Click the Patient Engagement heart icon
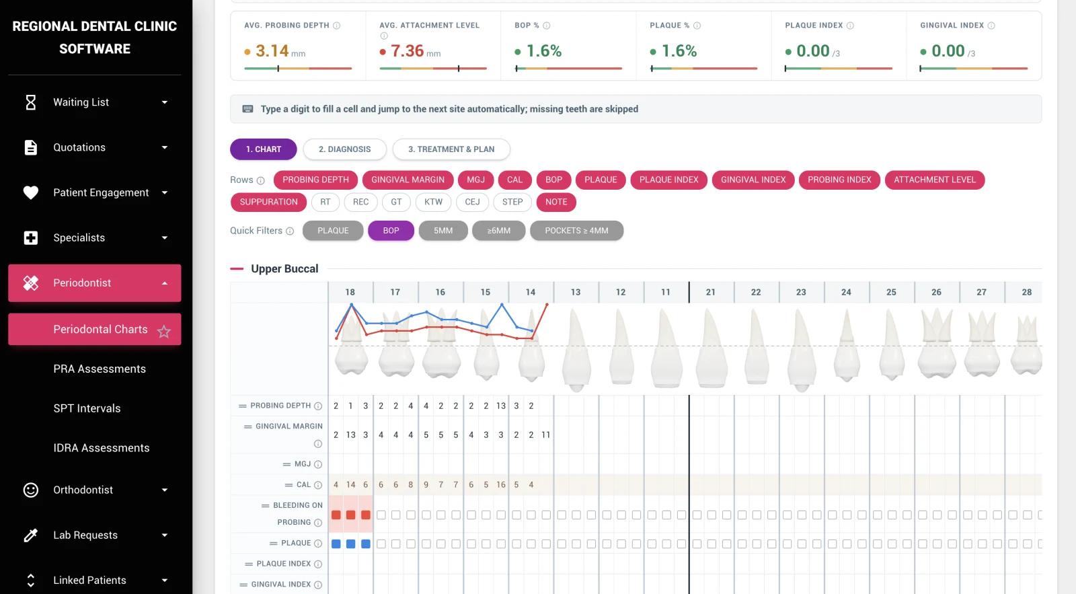Viewport: 1076px width, 594px height. click(x=31, y=192)
